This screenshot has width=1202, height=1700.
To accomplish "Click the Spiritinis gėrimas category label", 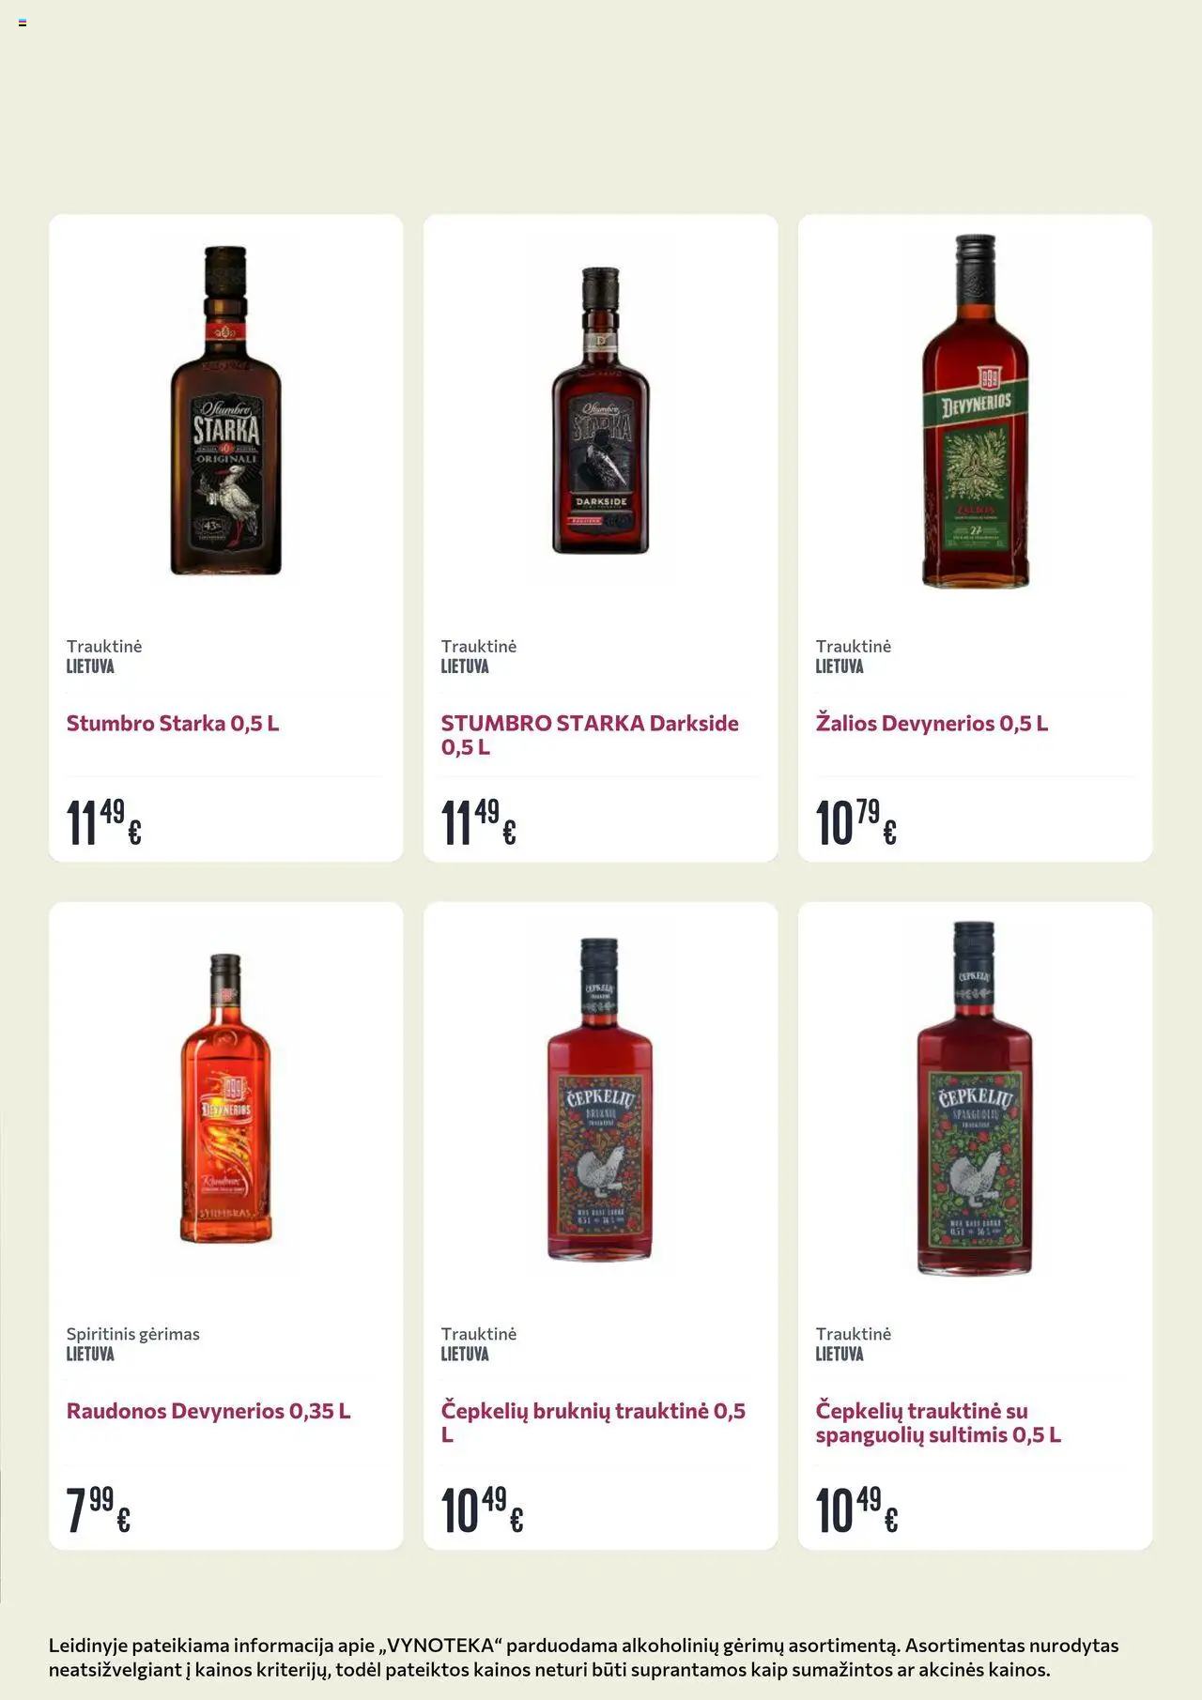I will tap(133, 1334).
